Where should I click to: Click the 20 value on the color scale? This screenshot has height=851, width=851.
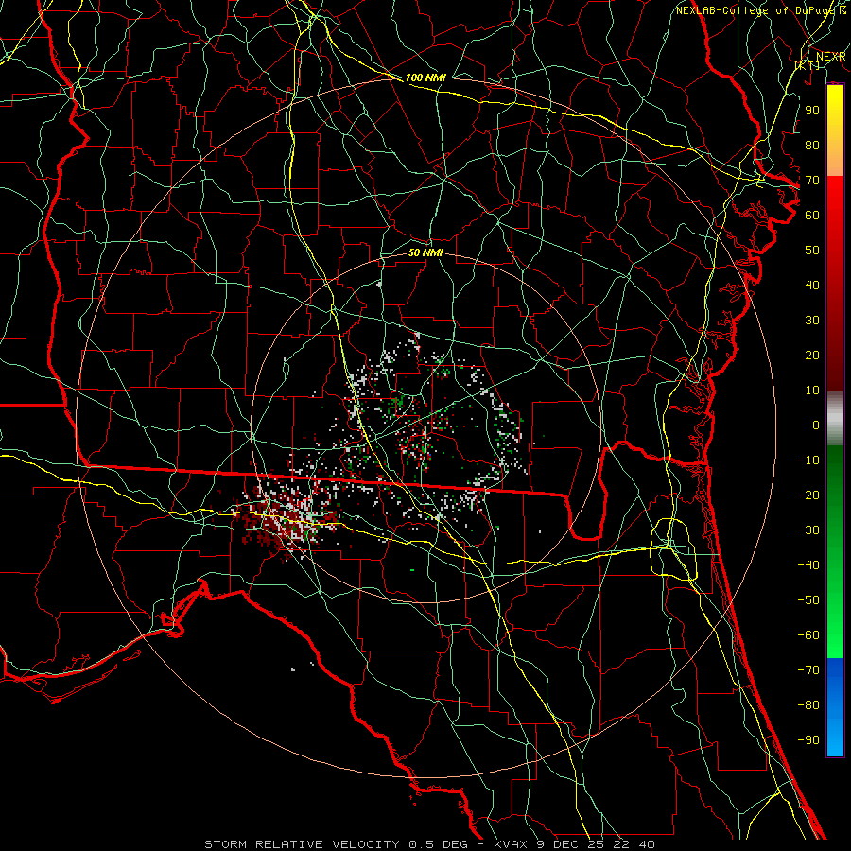pyautogui.click(x=812, y=356)
